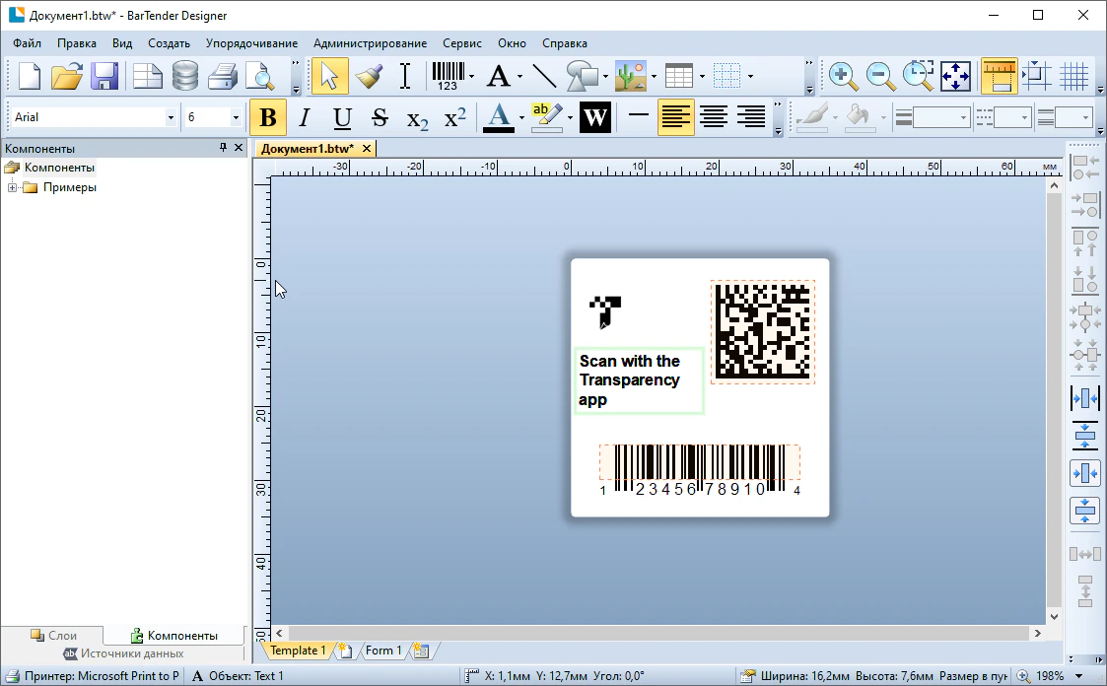Open the font size dropdown
The height and width of the screenshot is (686, 1107).
coord(236,118)
